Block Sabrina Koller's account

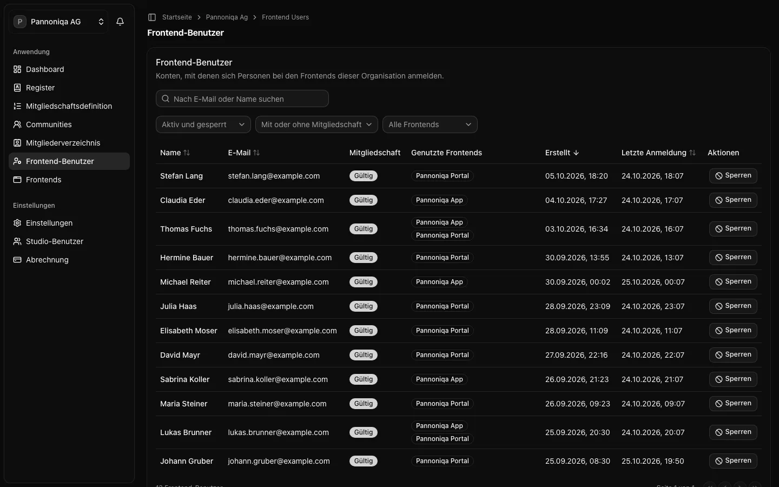click(733, 379)
